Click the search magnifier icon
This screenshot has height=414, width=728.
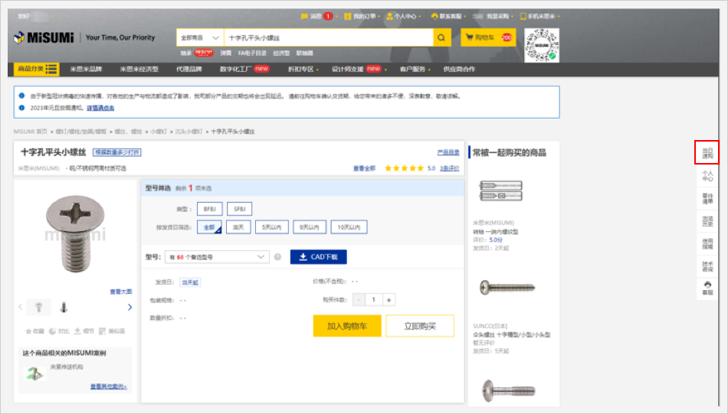click(x=442, y=37)
